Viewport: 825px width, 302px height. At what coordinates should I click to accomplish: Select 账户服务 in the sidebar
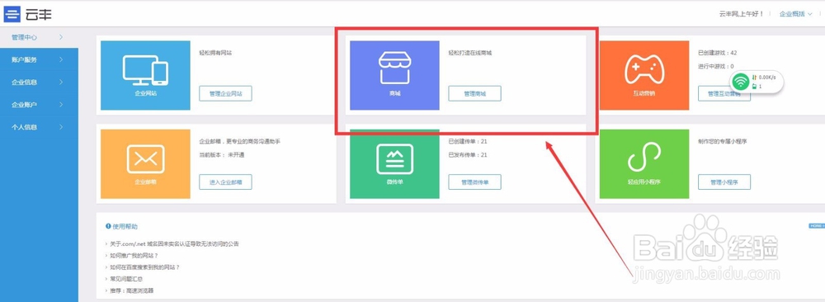[x=39, y=59]
